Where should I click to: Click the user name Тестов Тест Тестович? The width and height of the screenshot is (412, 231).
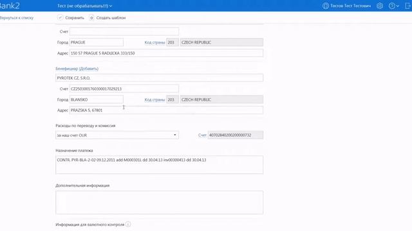click(x=350, y=6)
